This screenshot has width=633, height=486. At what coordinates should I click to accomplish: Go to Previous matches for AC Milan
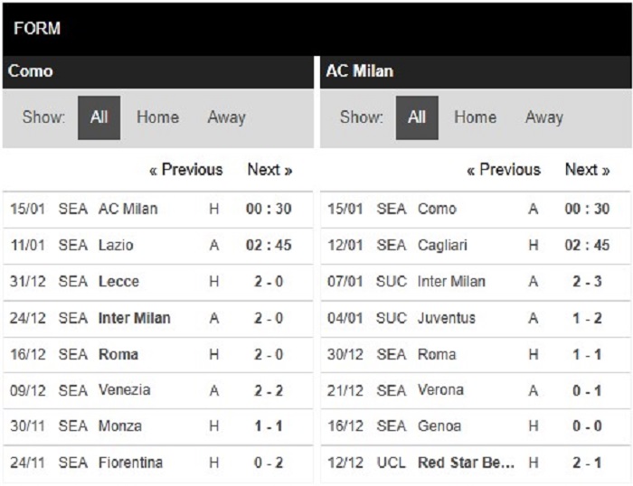[x=504, y=170]
